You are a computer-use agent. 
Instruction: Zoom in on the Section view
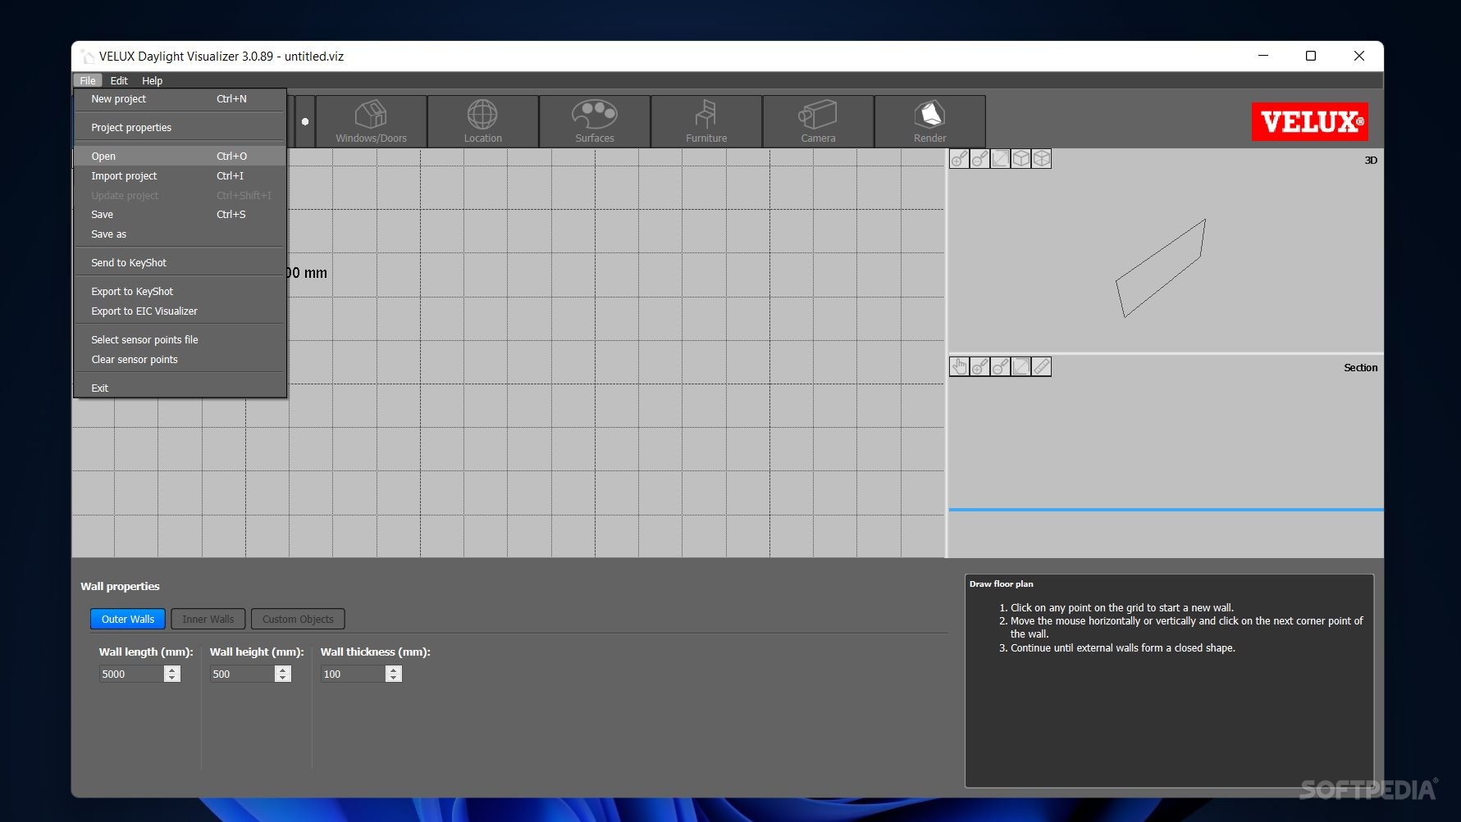pos(979,366)
